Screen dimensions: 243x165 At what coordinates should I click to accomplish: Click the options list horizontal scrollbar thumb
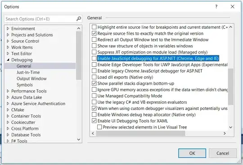coord(140,133)
